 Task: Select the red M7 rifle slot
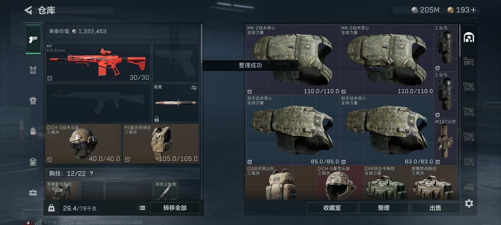98,63
